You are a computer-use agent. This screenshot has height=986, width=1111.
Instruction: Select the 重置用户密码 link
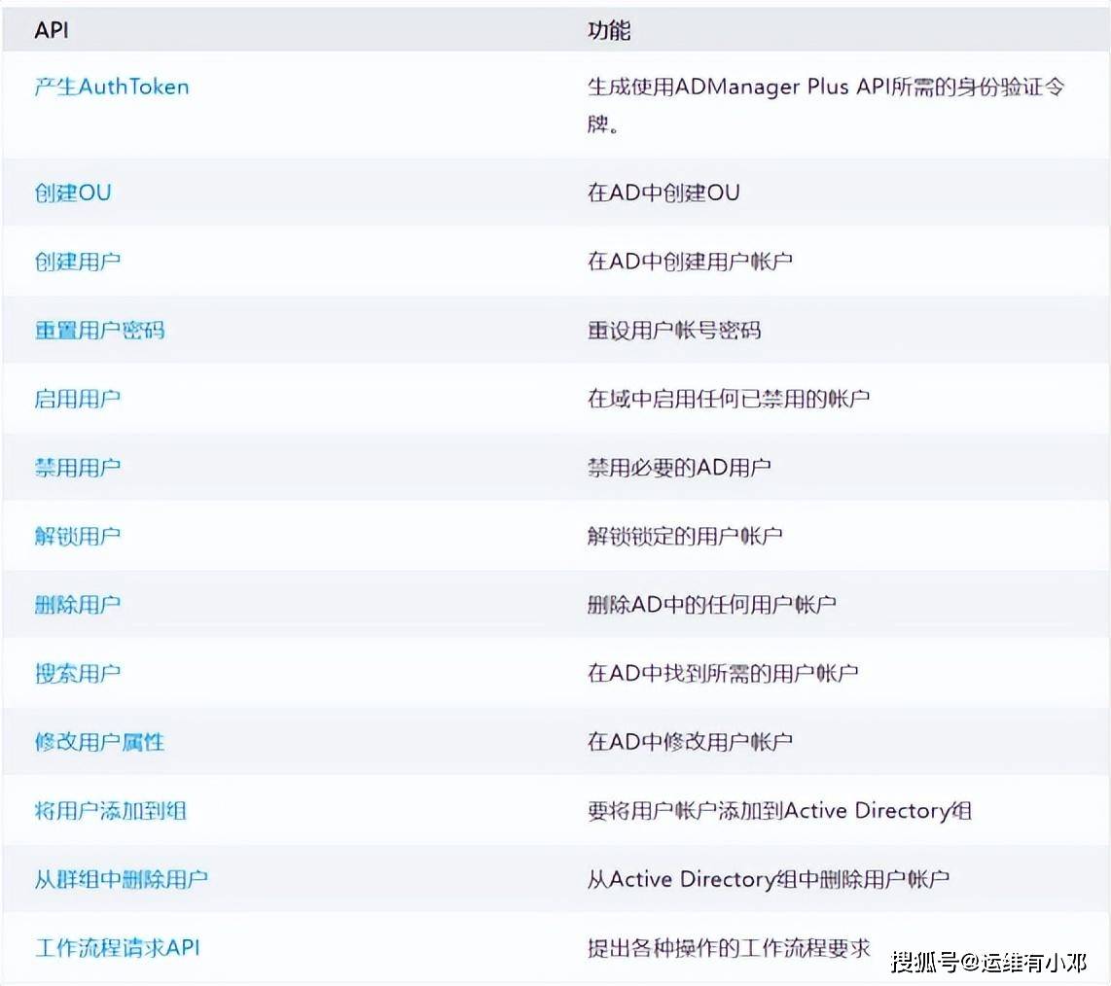click(100, 330)
